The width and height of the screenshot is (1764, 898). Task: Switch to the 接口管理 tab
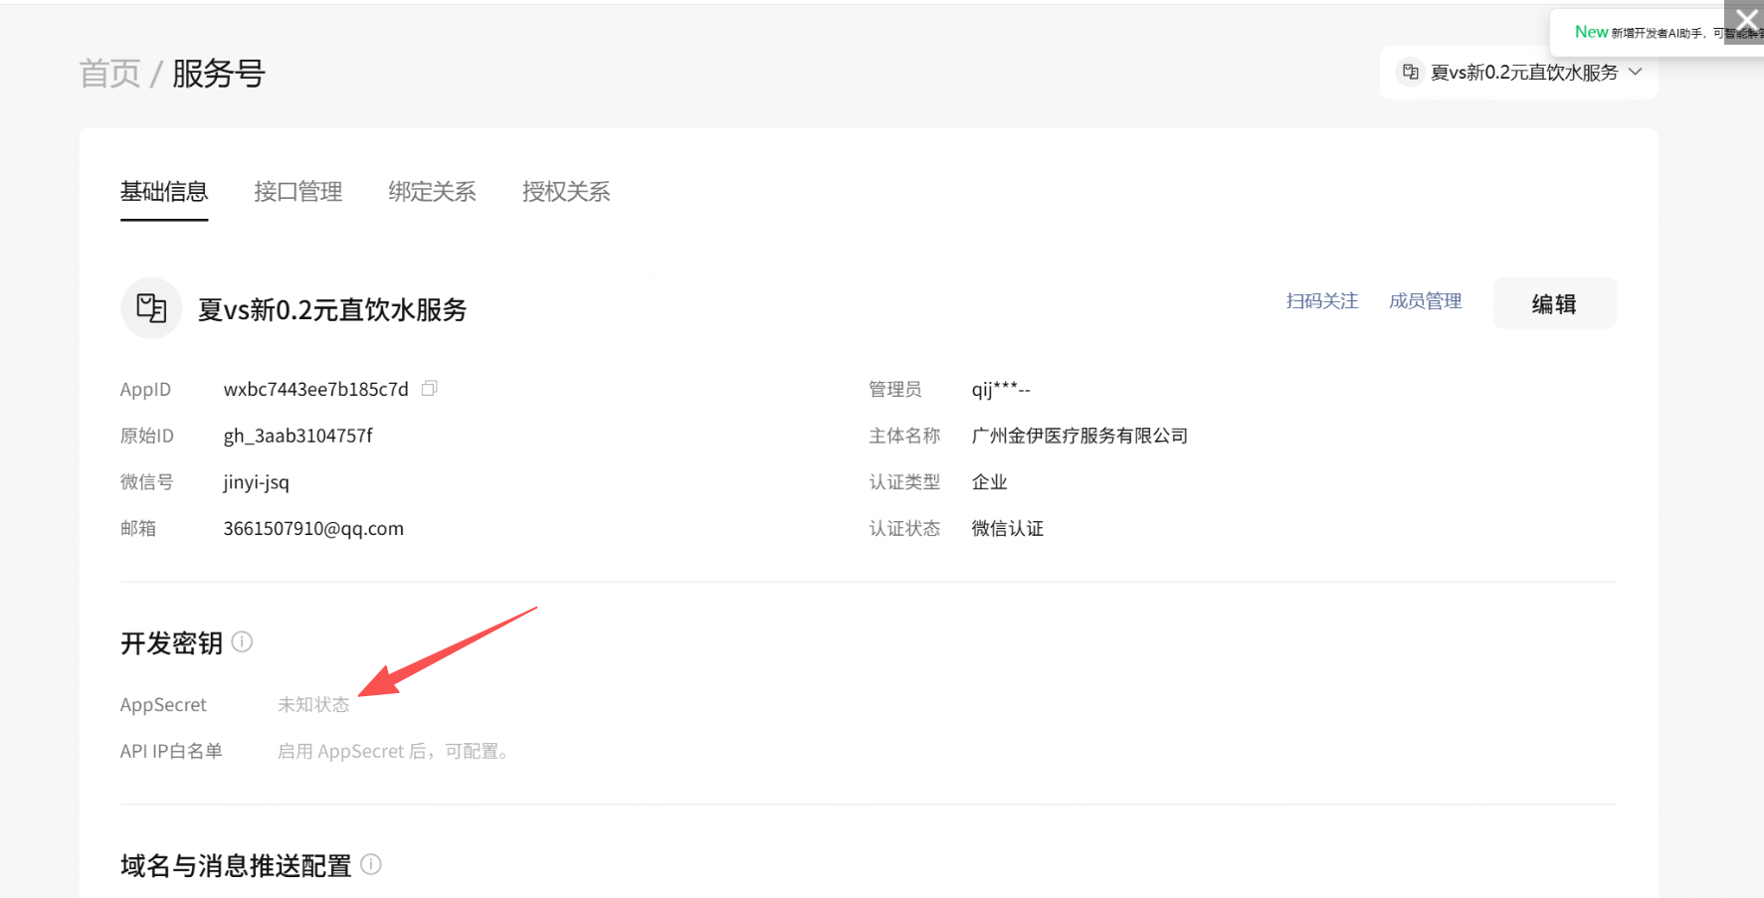298,191
